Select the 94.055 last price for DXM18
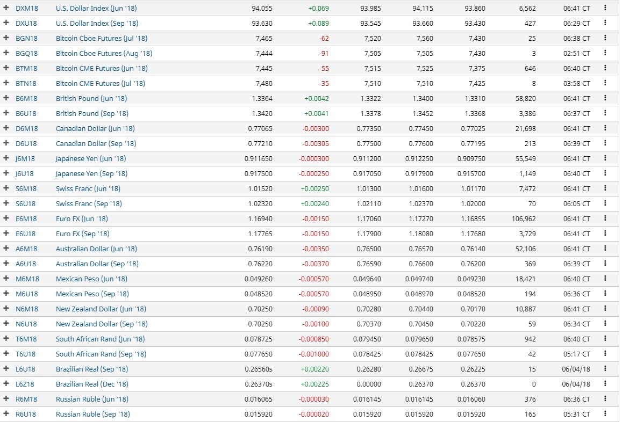Image resolution: width=622 pixels, height=422 pixels. (x=262, y=8)
